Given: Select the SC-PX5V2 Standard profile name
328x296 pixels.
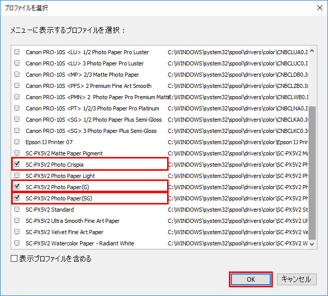Looking at the screenshot, I should (x=50, y=210).
